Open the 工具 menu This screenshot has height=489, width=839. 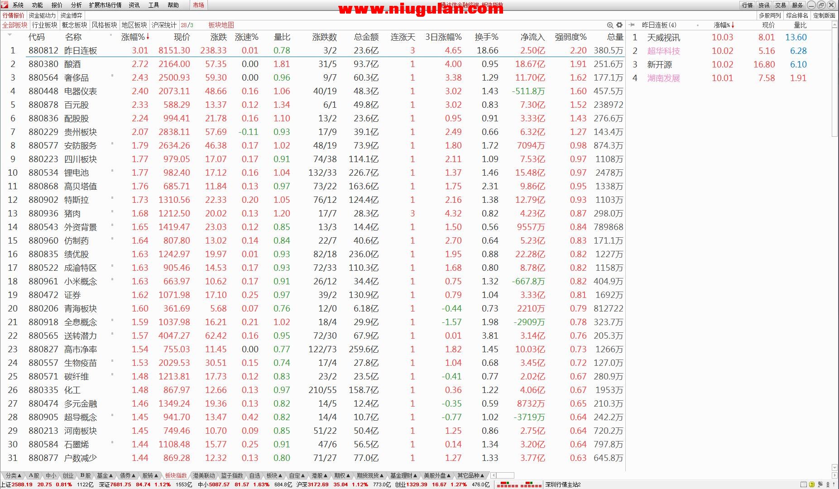[x=154, y=5]
